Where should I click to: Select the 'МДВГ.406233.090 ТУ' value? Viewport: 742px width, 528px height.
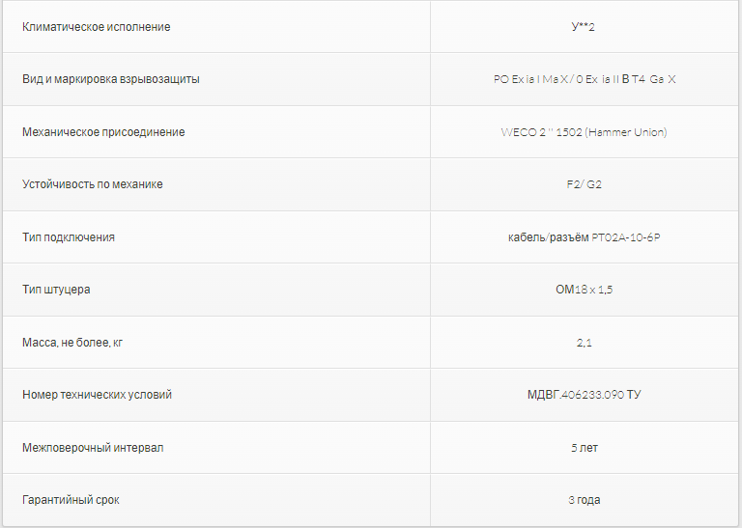[x=584, y=395]
